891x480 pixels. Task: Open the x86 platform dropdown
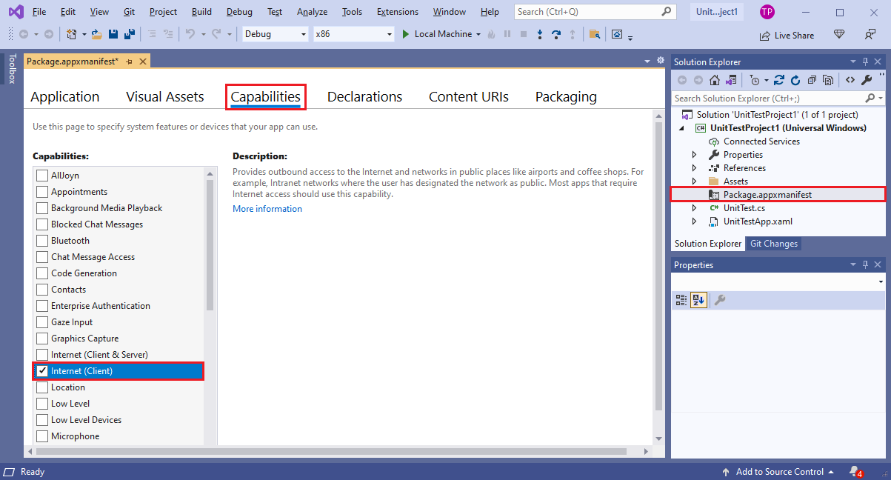[353, 34]
